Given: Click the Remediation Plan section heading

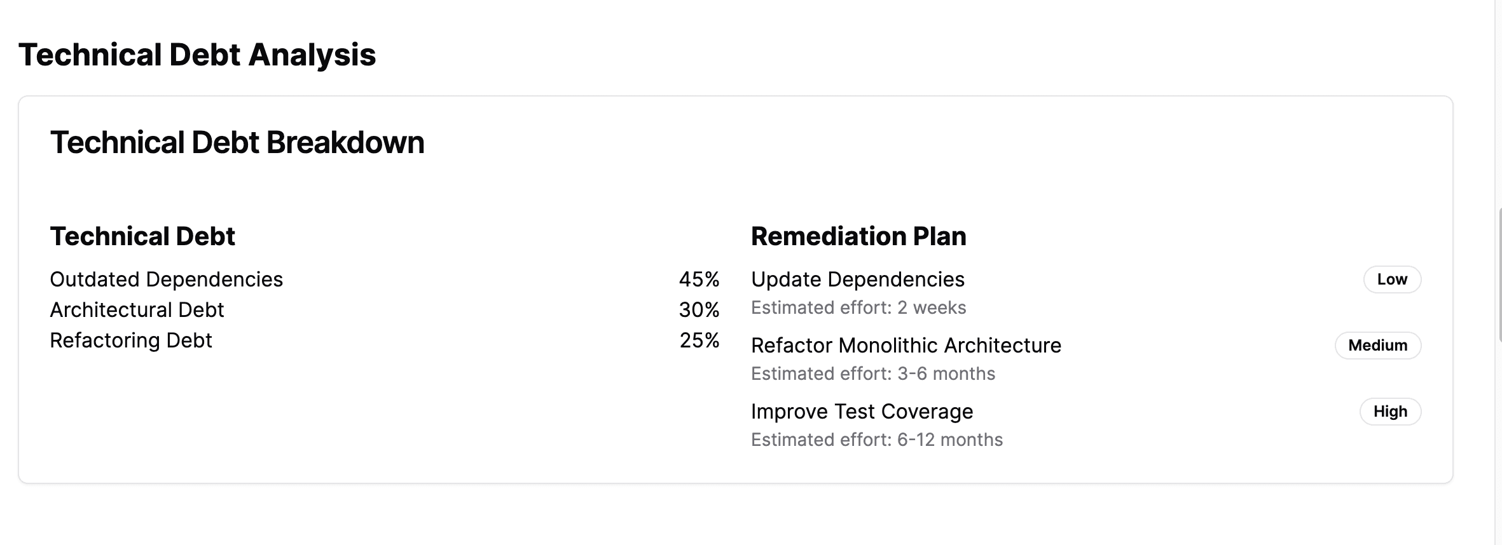Looking at the screenshot, I should coord(858,236).
